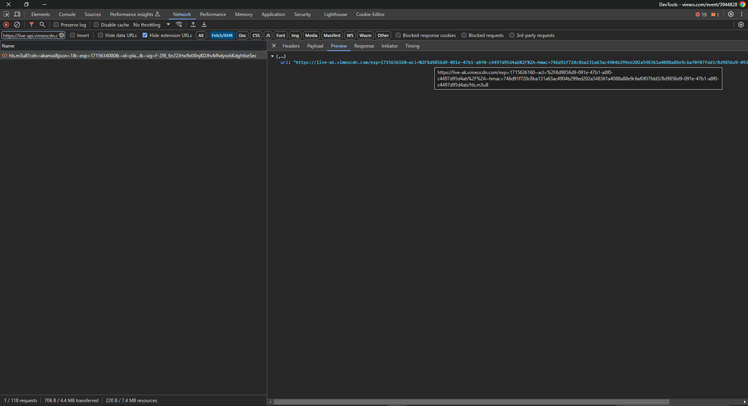Click the export HAR download icon
The width and height of the screenshot is (748, 406).
coord(204,25)
